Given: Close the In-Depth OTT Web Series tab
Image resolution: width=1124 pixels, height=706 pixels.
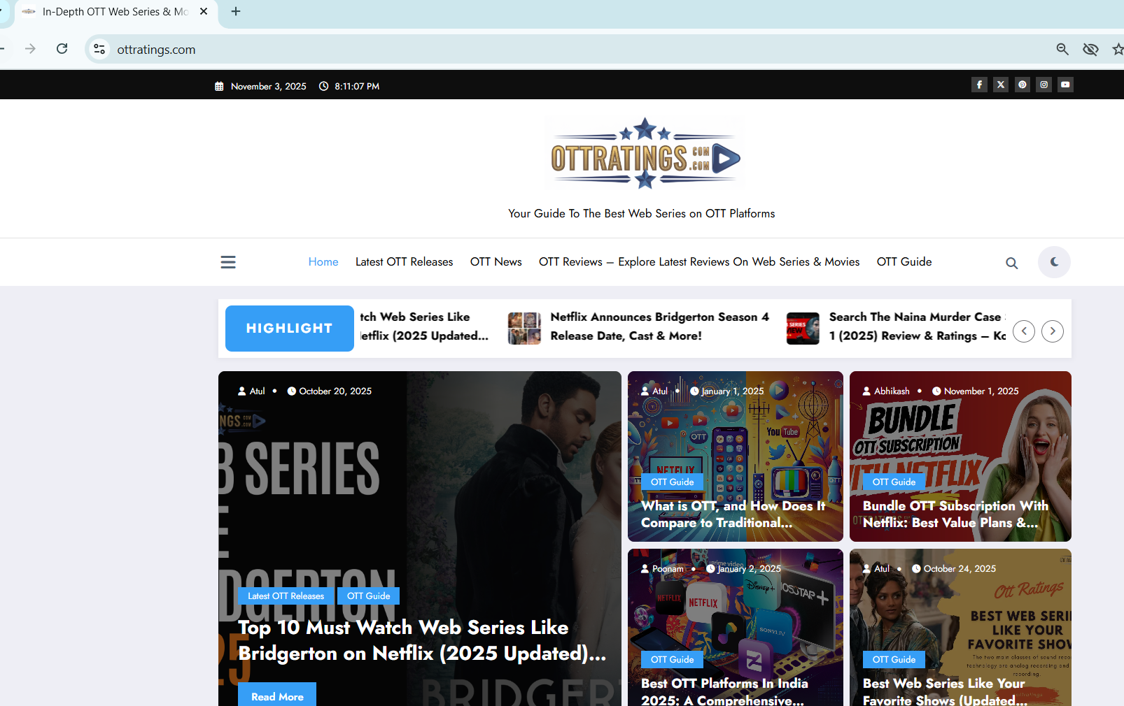Looking at the screenshot, I should pyautogui.click(x=204, y=11).
